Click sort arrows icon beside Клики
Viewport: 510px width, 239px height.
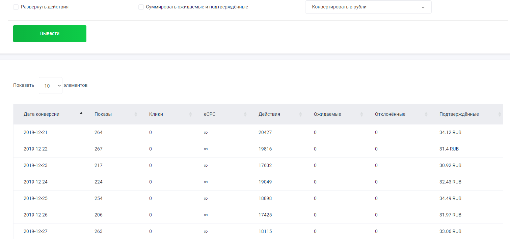pyautogui.click(x=190, y=114)
